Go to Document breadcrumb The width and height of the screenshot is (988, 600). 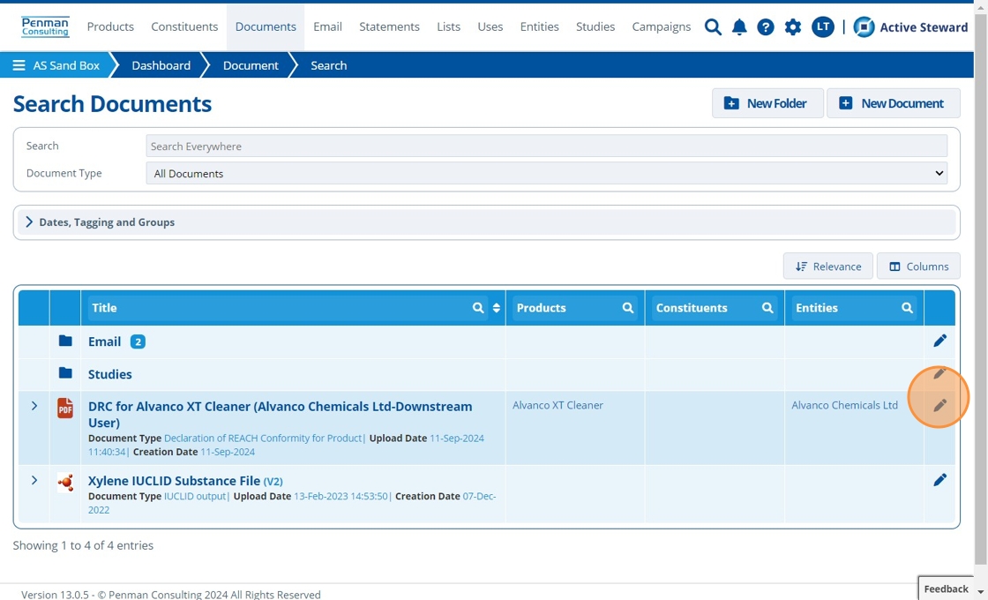[x=251, y=65]
